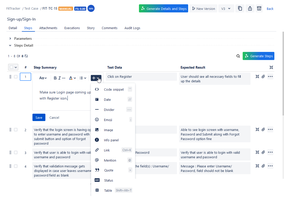Open the search icon above the steps table

click(238, 56)
